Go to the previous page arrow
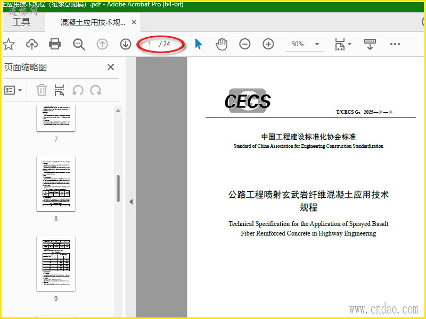This screenshot has width=426, height=319. (102, 44)
